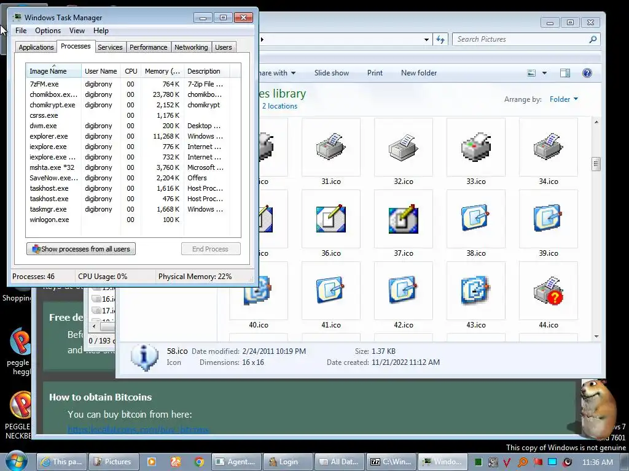The image size is (629, 471).
Task: Click Print in Pictures toolbar
Action: pyautogui.click(x=375, y=73)
